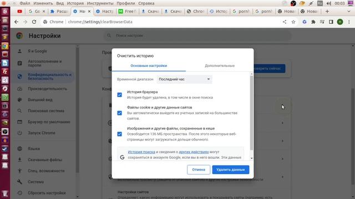
Task: Click the blue extension icon beside the star
Action: (x=305, y=22)
